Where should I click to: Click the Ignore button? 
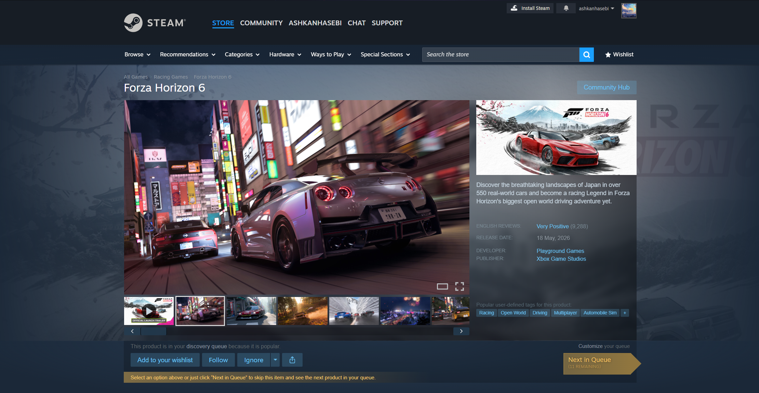pyautogui.click(x=254, y=360)
